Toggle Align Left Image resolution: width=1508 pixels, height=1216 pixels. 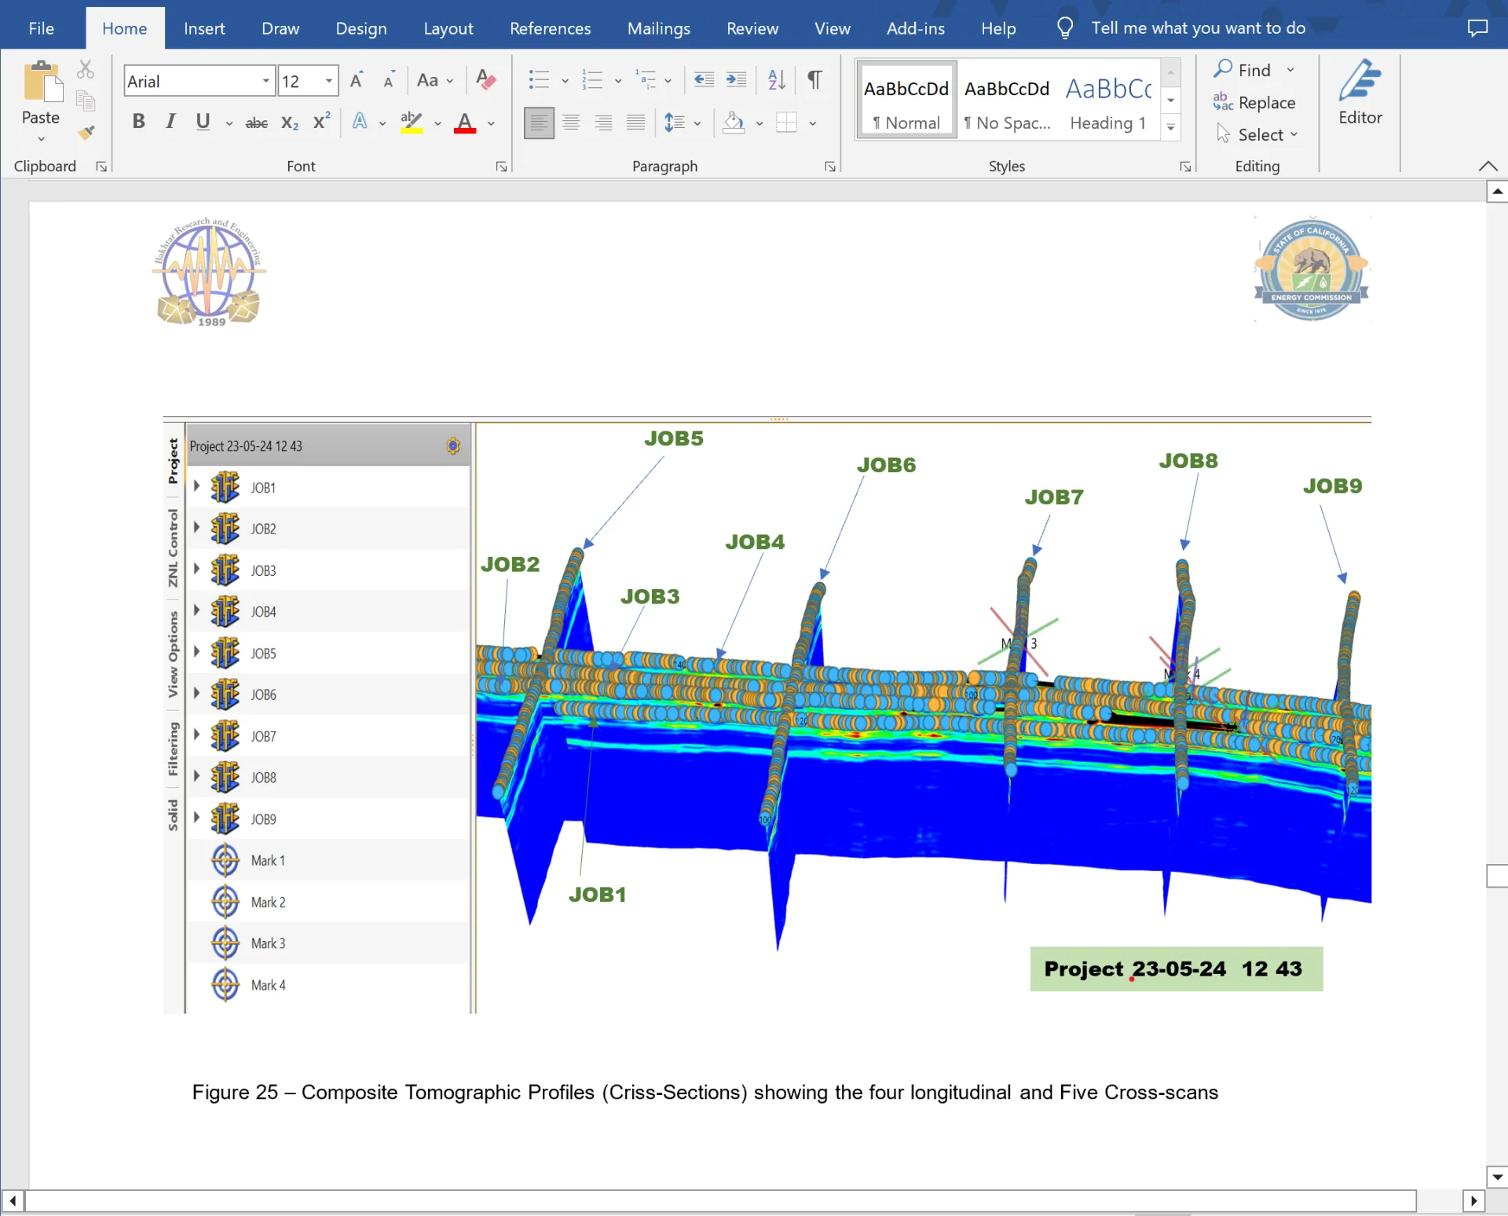tap(539, 123)
